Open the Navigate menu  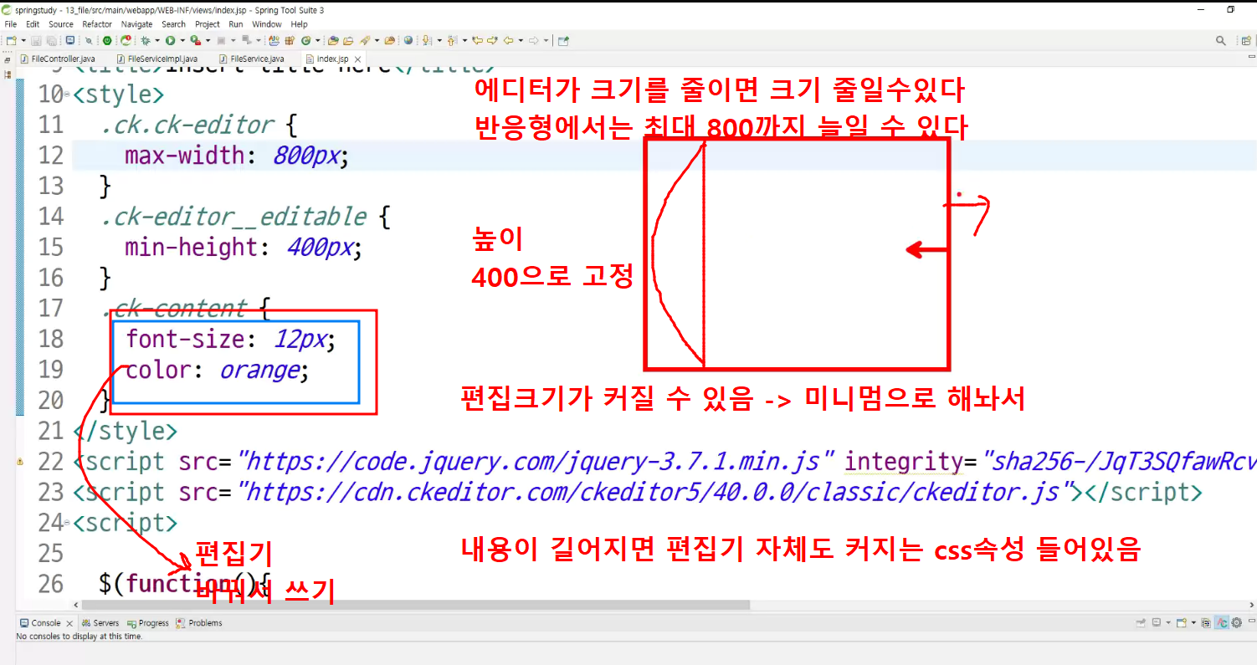tap(137, 24)
